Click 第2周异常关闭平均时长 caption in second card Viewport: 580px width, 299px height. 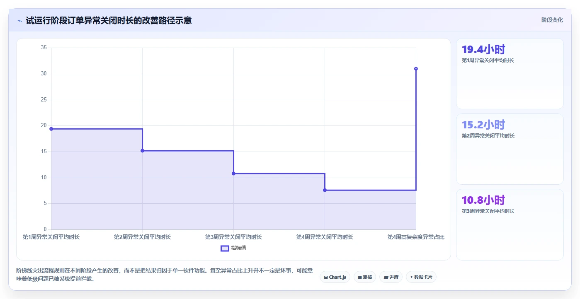click(488, 136)
